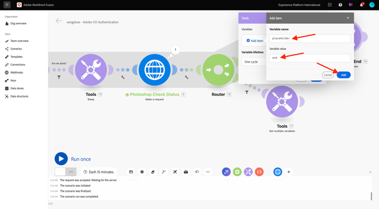The height and width of the screenshot is (209, 379).
Task: Click log entry 'The scenario run was completed.'
Action: (x=79, y=196)
